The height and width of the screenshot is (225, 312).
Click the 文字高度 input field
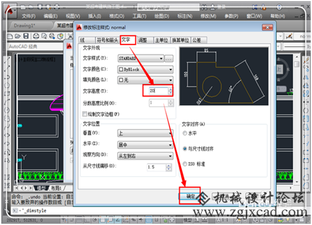pos(159,91)
